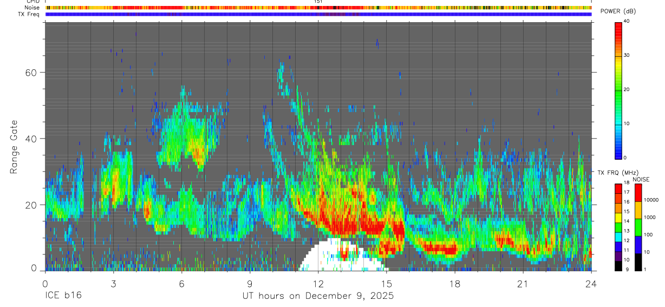665x307 pixels.
Task: Click the 16 tick on TX FRQ scale
Action: (627, 202)
